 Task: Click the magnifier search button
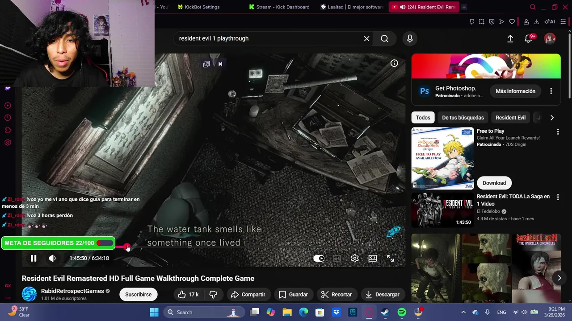(x=384, y=38)
